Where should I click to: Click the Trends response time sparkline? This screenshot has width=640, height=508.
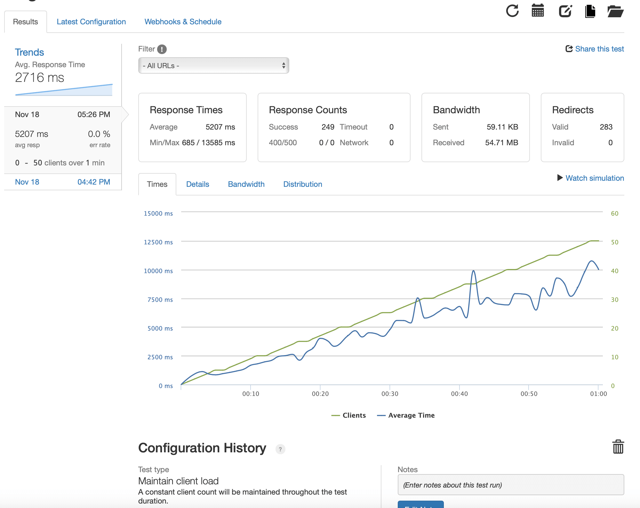64,90
